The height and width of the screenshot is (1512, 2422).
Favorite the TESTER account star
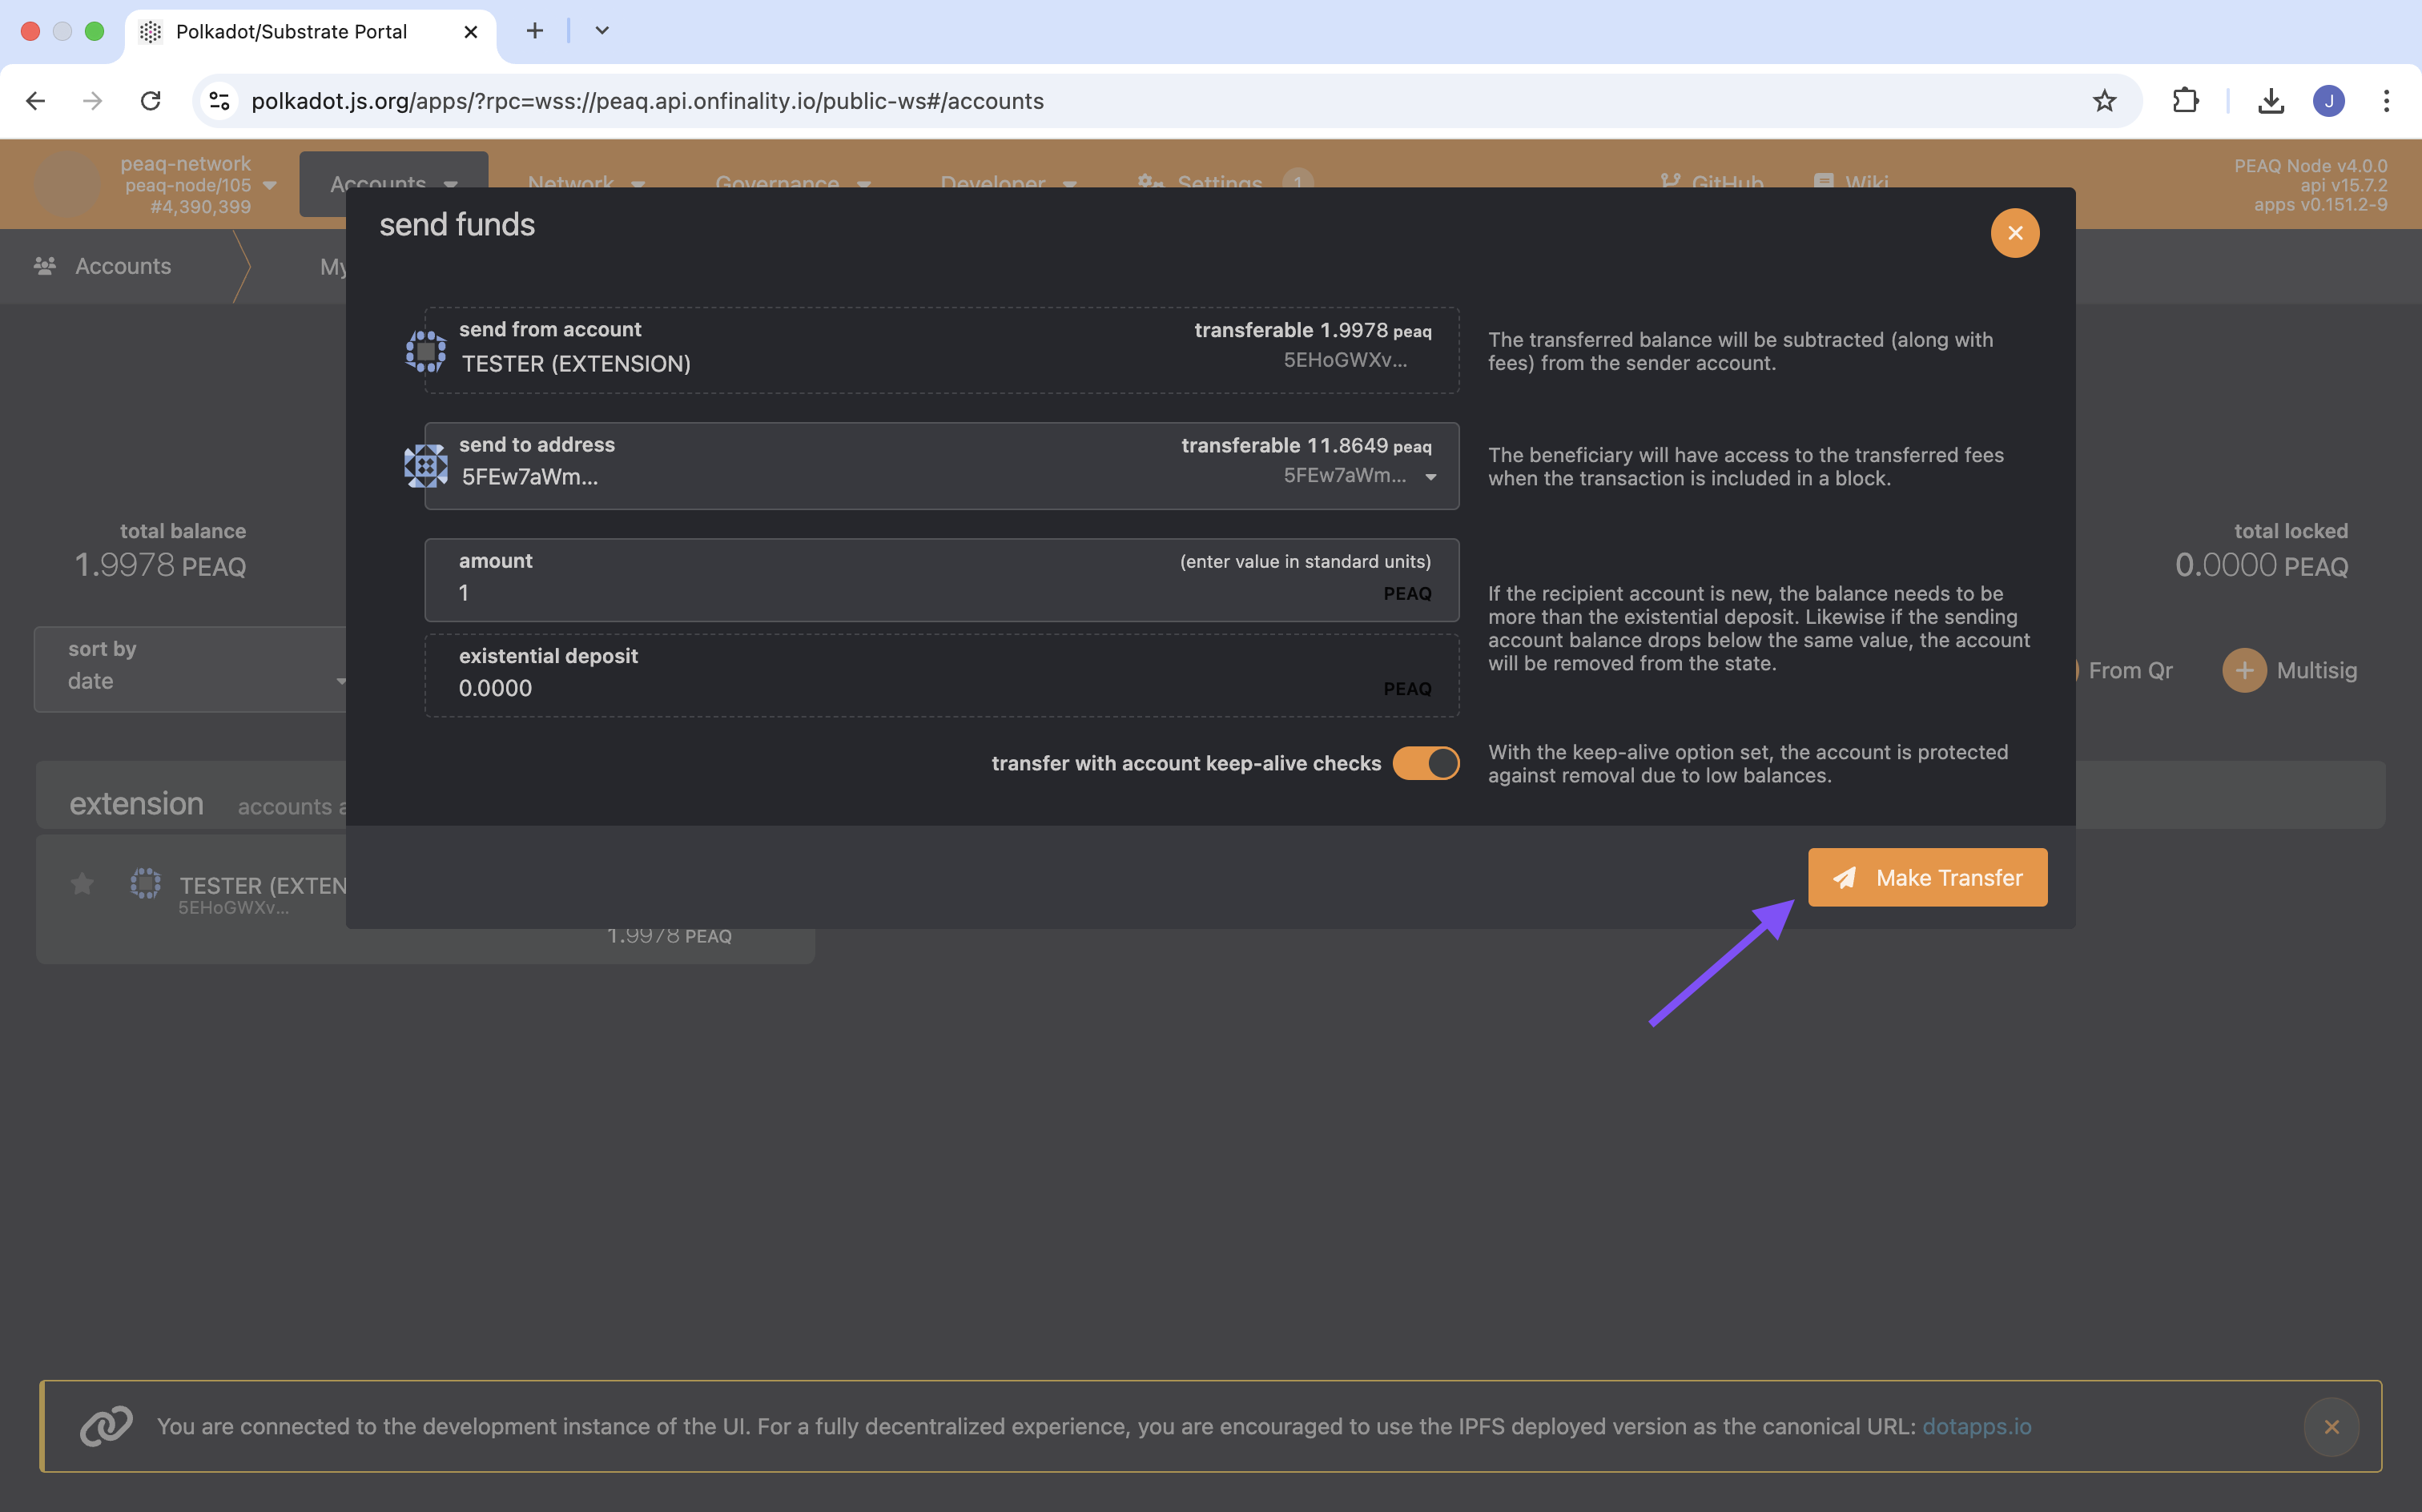[82, 884]
